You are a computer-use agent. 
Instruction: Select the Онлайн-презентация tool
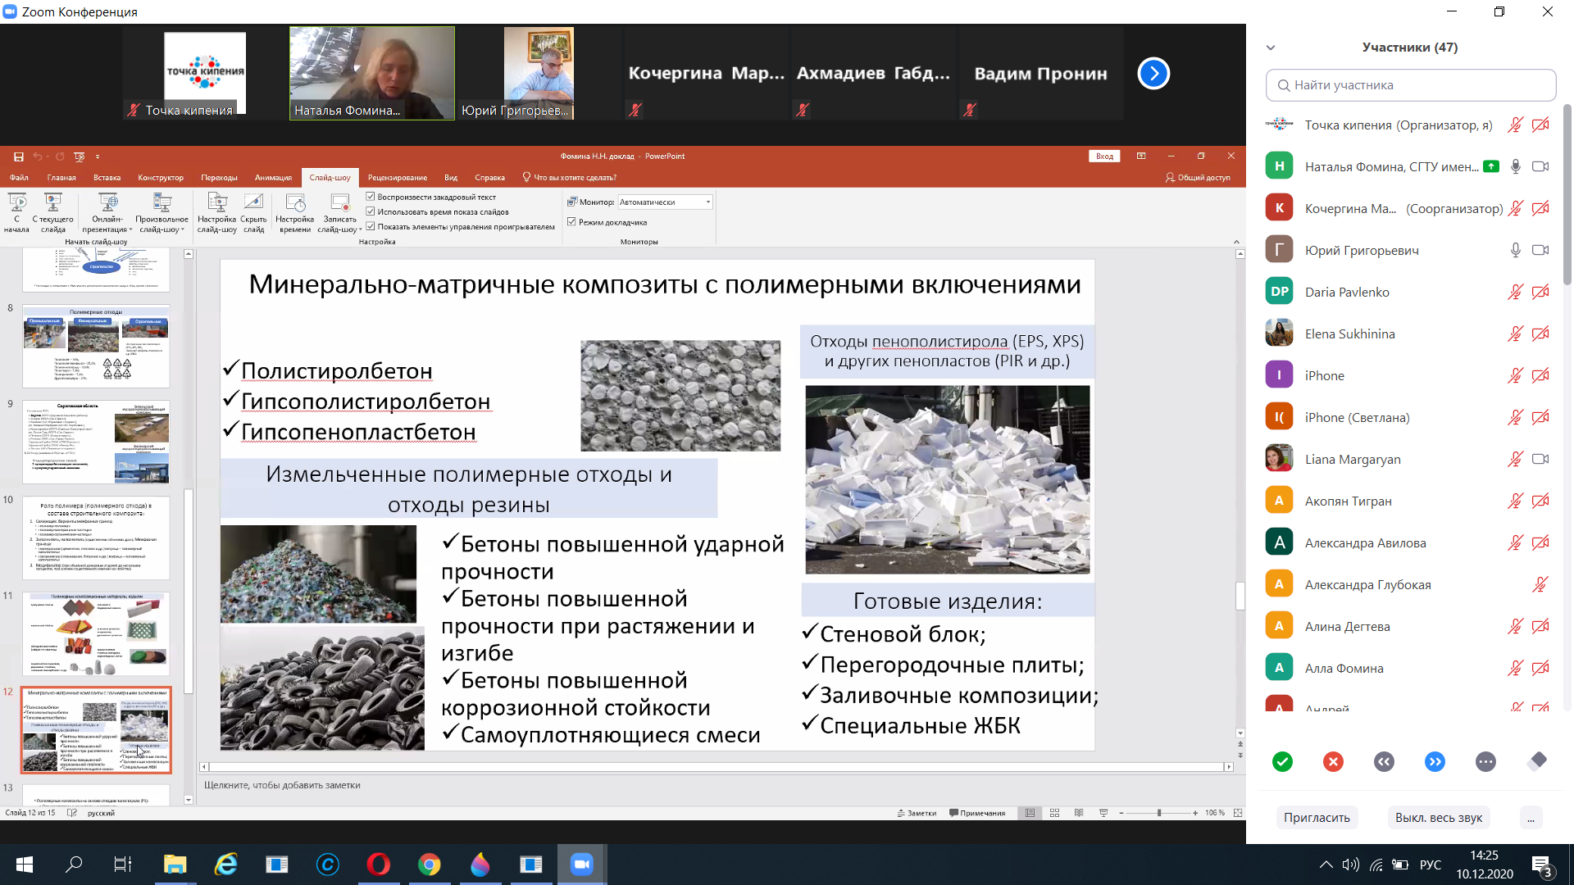[107, 211]
